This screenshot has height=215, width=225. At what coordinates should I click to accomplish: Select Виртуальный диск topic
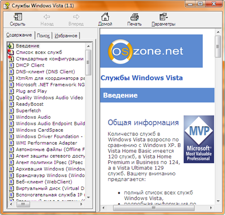[x=50, y=188]
